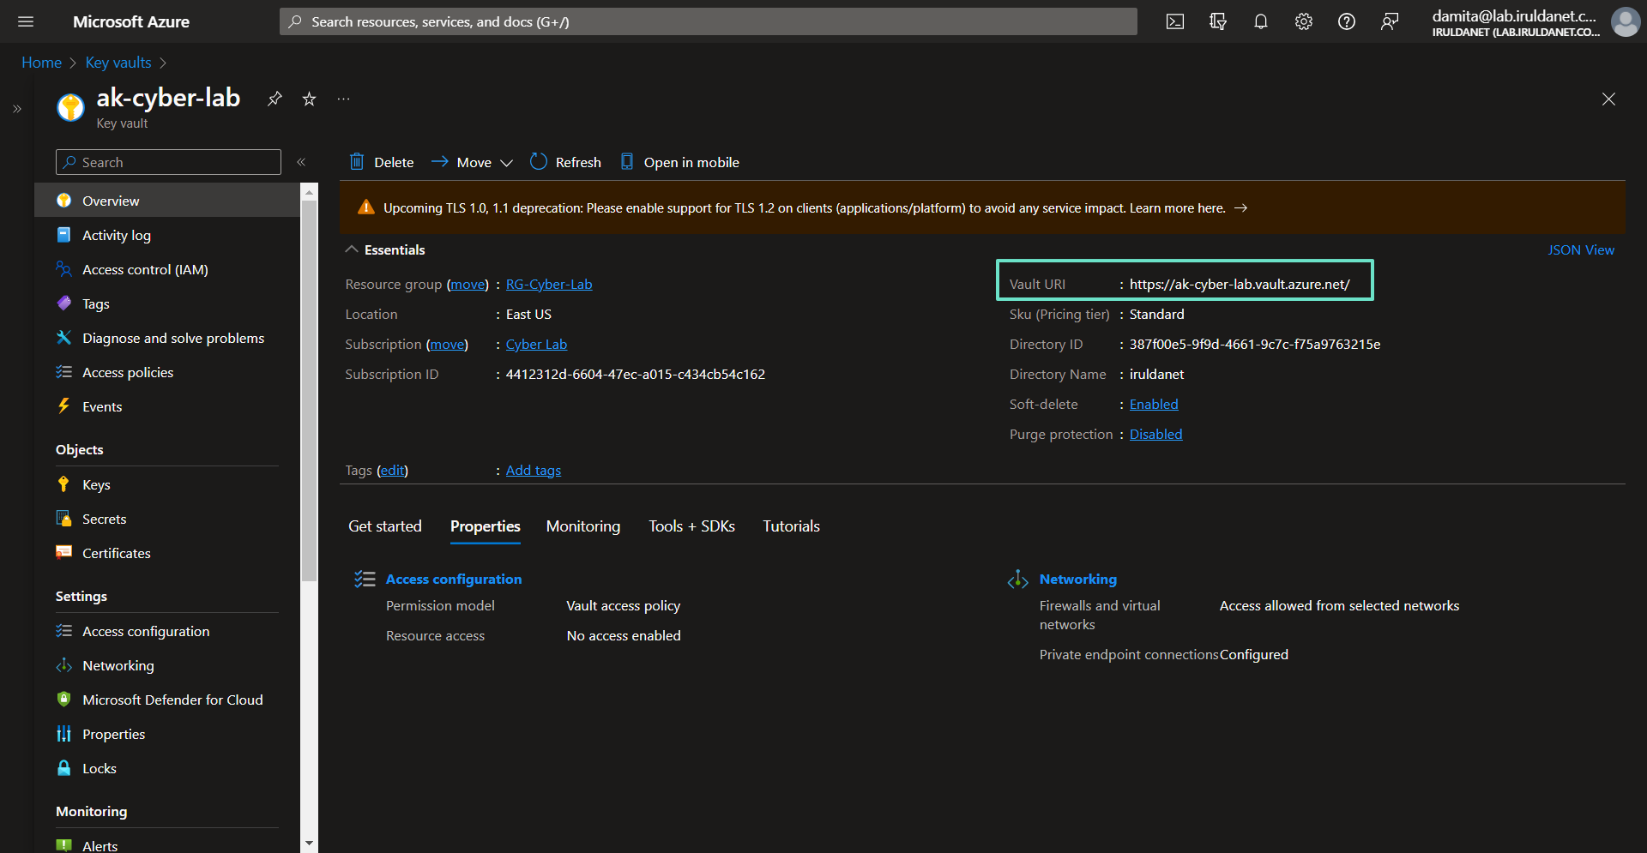Image resolution: width=1647 pixels, height=853 pixels.
Task: Click the key vault icon beside ak-cyber-lab
Action: [x=70, y=107]
